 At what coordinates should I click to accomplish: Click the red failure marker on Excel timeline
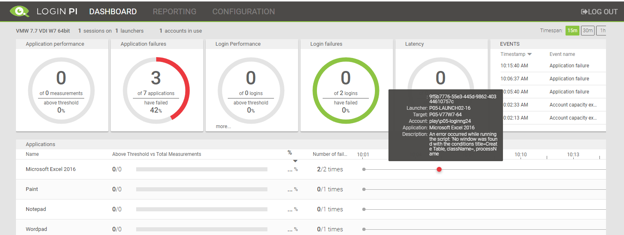[x=439, y=169]
